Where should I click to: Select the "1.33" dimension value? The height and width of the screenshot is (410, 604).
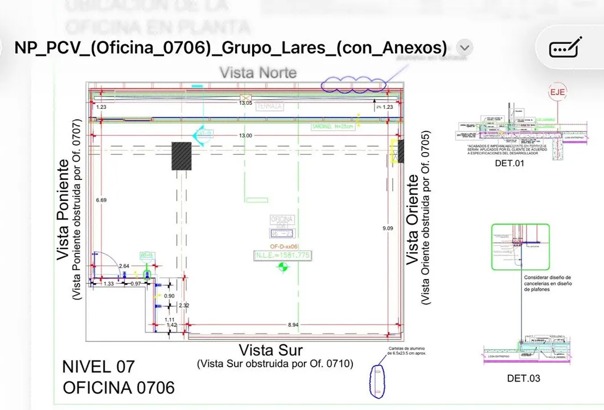pos(109,284)
